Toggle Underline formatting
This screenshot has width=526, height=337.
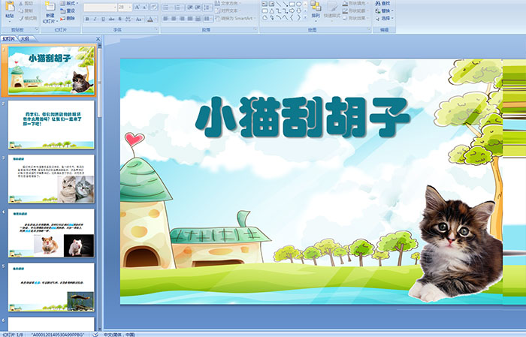[102, 19]
